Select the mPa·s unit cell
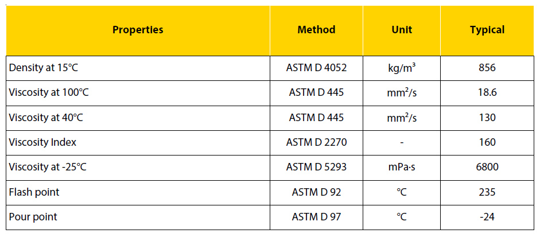 point(402,168)
